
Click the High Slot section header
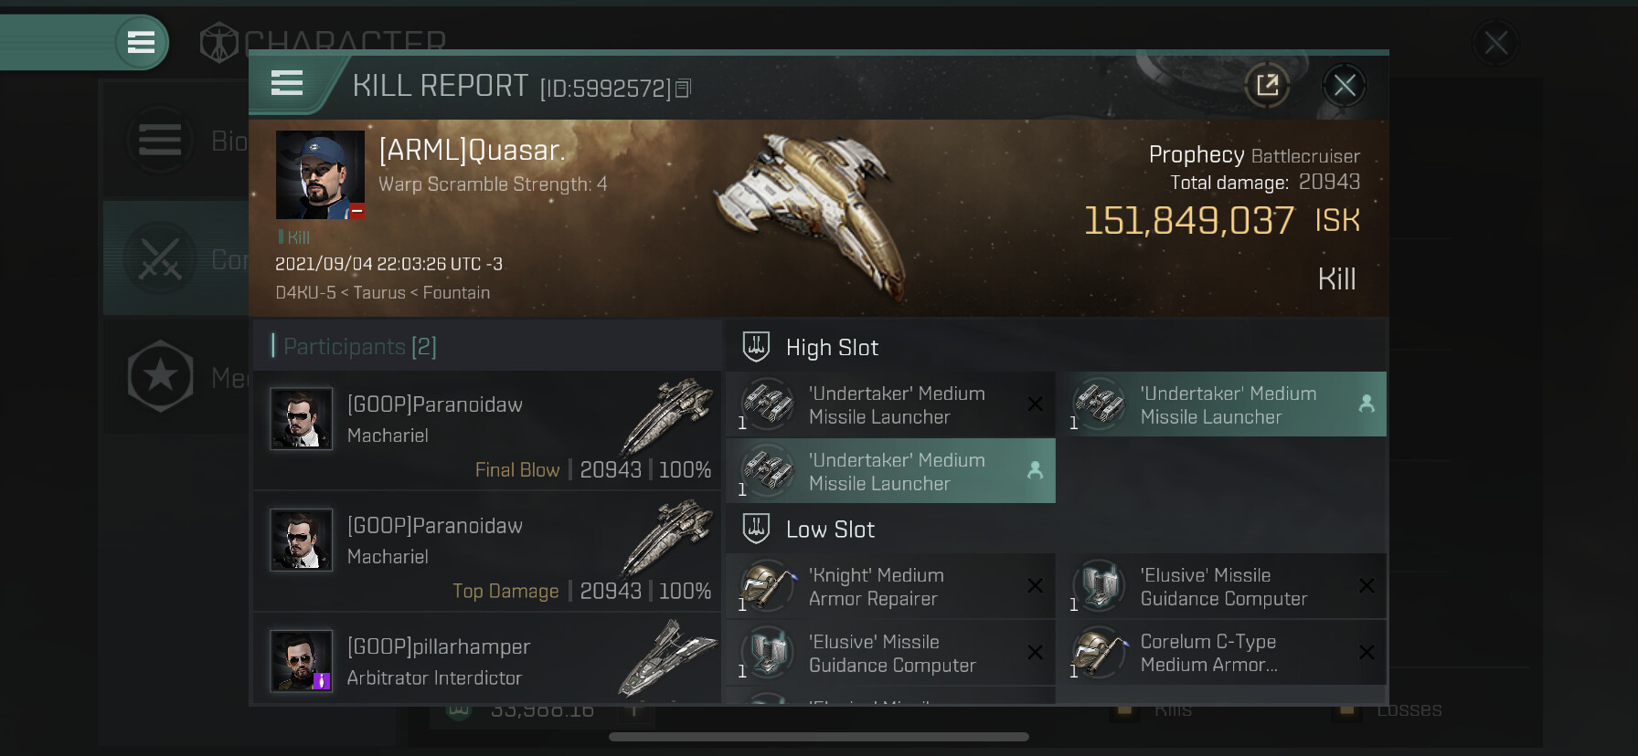(832, 348)
